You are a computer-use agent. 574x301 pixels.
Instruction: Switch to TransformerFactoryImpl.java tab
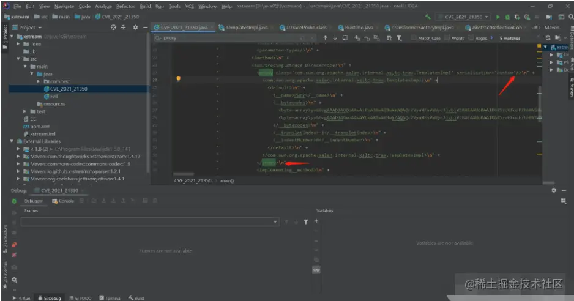point(422,28)
